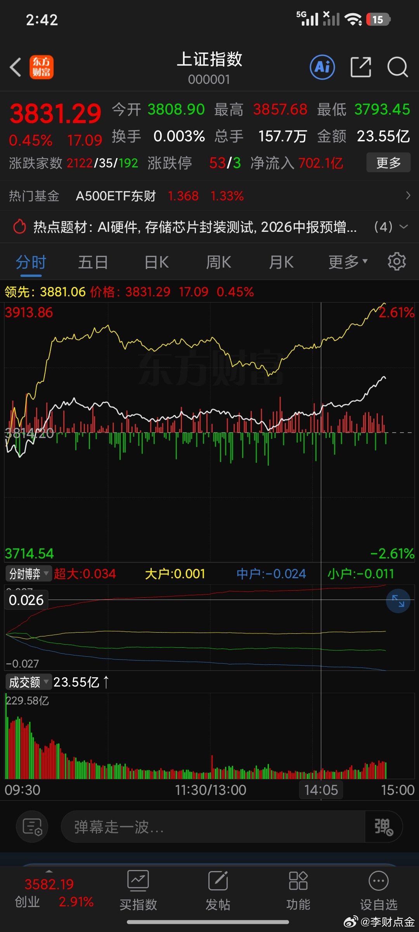Open the blue Ai assistant icon
The height and width of the screenshot is (932, 419).
coord(322,67)
